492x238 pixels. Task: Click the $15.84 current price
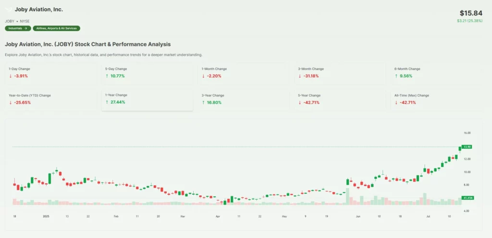click(470, 13)
